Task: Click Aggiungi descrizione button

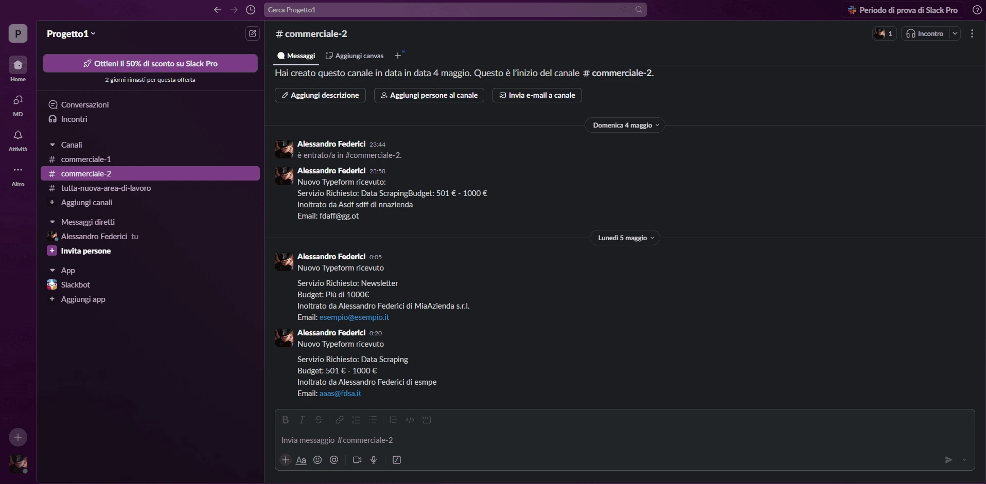Action: point(320,96)
